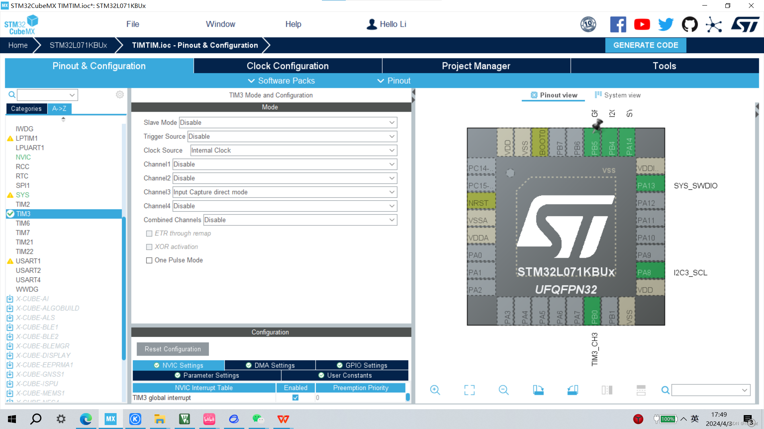Switch to Clock Configuration tab
This screenshot has width=764, height=429.
[x=287, y=66]
